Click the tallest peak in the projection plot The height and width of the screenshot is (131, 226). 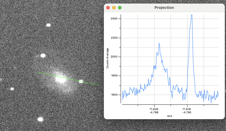click(x=192, y=15)
